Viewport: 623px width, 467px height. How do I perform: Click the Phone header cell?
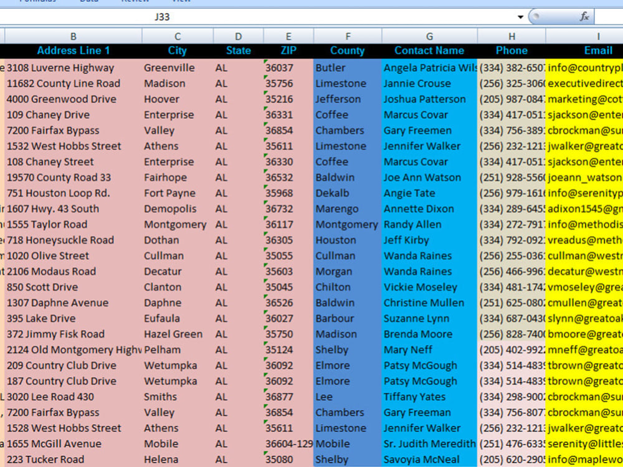(x=511, y=51)
